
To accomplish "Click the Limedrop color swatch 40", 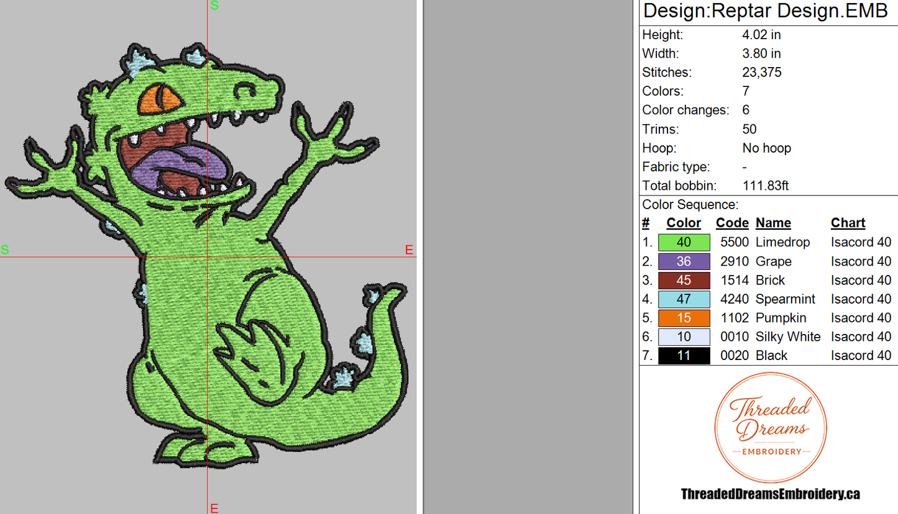I will [x=684, y=242].
